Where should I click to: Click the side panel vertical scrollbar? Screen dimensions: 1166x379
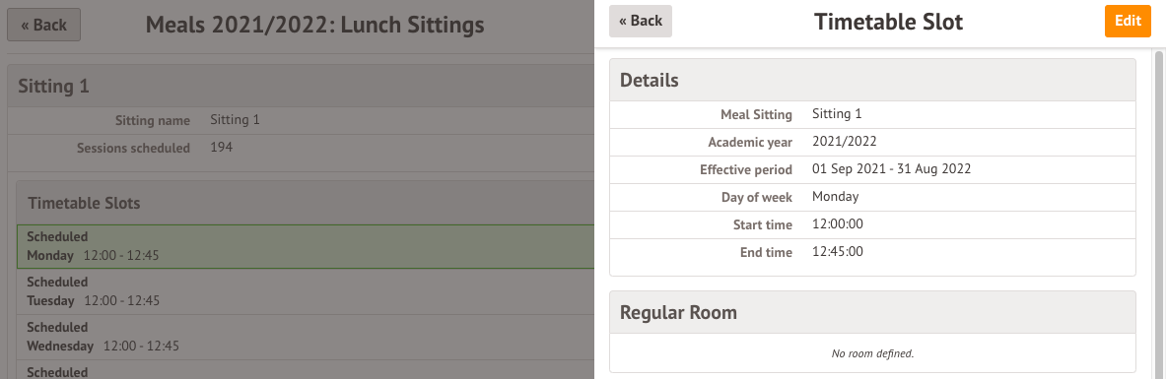1159,216
